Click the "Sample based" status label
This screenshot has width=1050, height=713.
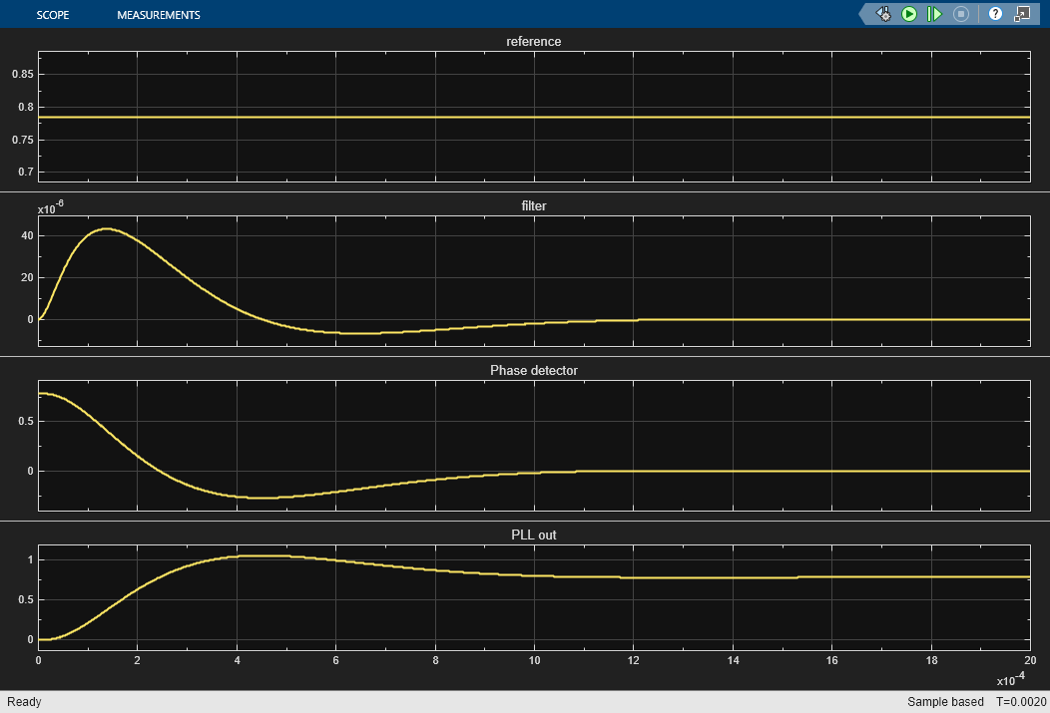944,702
